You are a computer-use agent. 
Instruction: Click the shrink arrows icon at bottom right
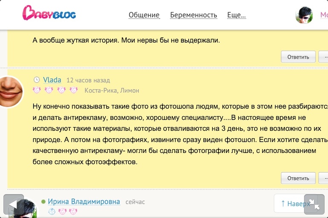point(314,204)
